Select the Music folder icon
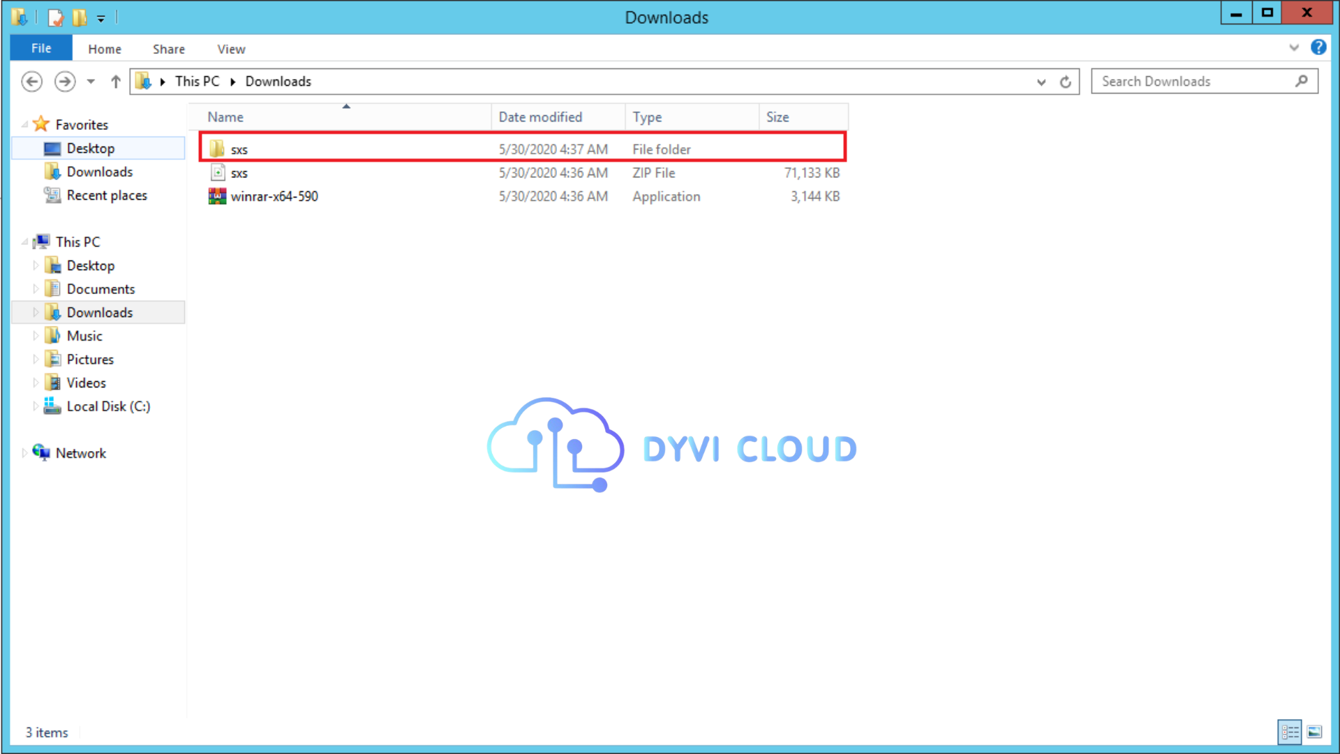The width and height of the screenshot is (1340, 754). [x=52, y=335]
